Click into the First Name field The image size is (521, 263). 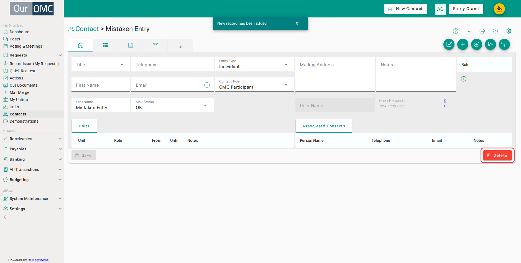tap(101, 85)
